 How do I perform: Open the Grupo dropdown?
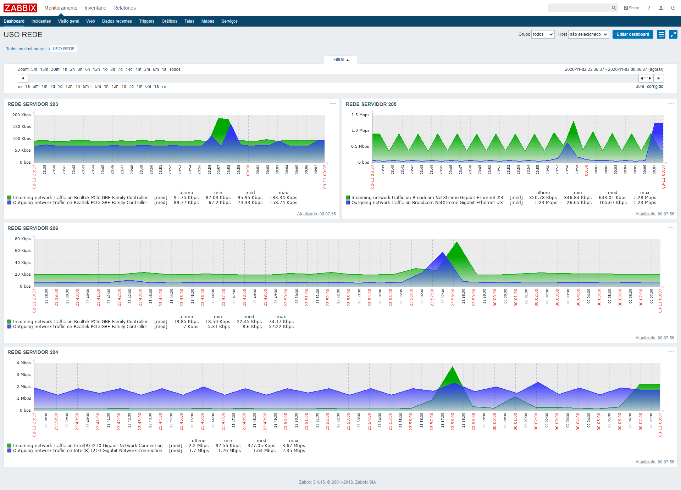[543, 34]
